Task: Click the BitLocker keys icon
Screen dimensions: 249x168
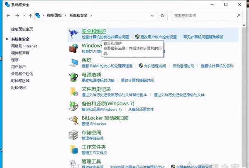Action: 73,121
